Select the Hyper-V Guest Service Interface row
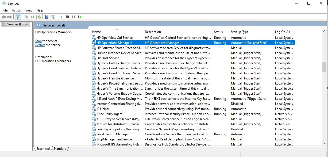Screen dimensions: 328x157 click(193, 68)
